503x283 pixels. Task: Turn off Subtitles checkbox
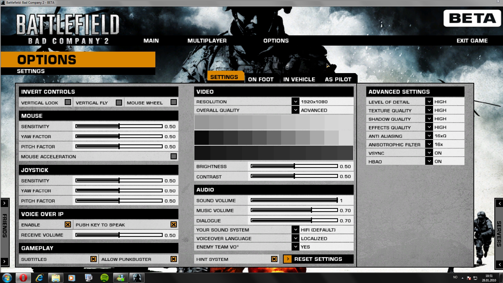(94, 259)
